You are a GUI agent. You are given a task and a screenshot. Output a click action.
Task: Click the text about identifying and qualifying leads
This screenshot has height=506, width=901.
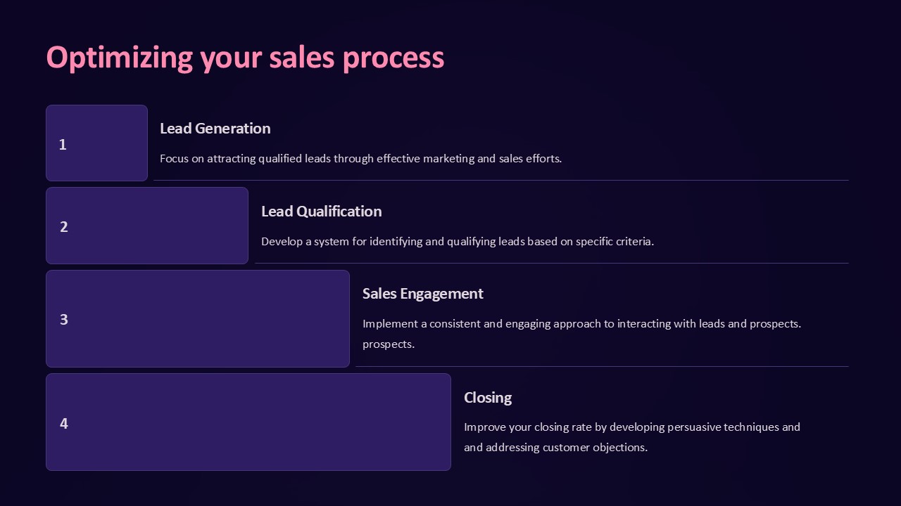point(458,242)
